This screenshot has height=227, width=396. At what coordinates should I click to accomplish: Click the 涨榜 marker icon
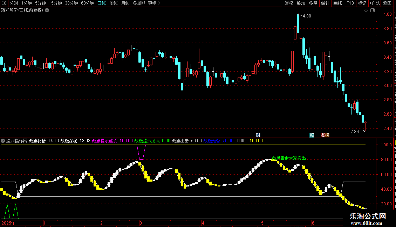325,135
